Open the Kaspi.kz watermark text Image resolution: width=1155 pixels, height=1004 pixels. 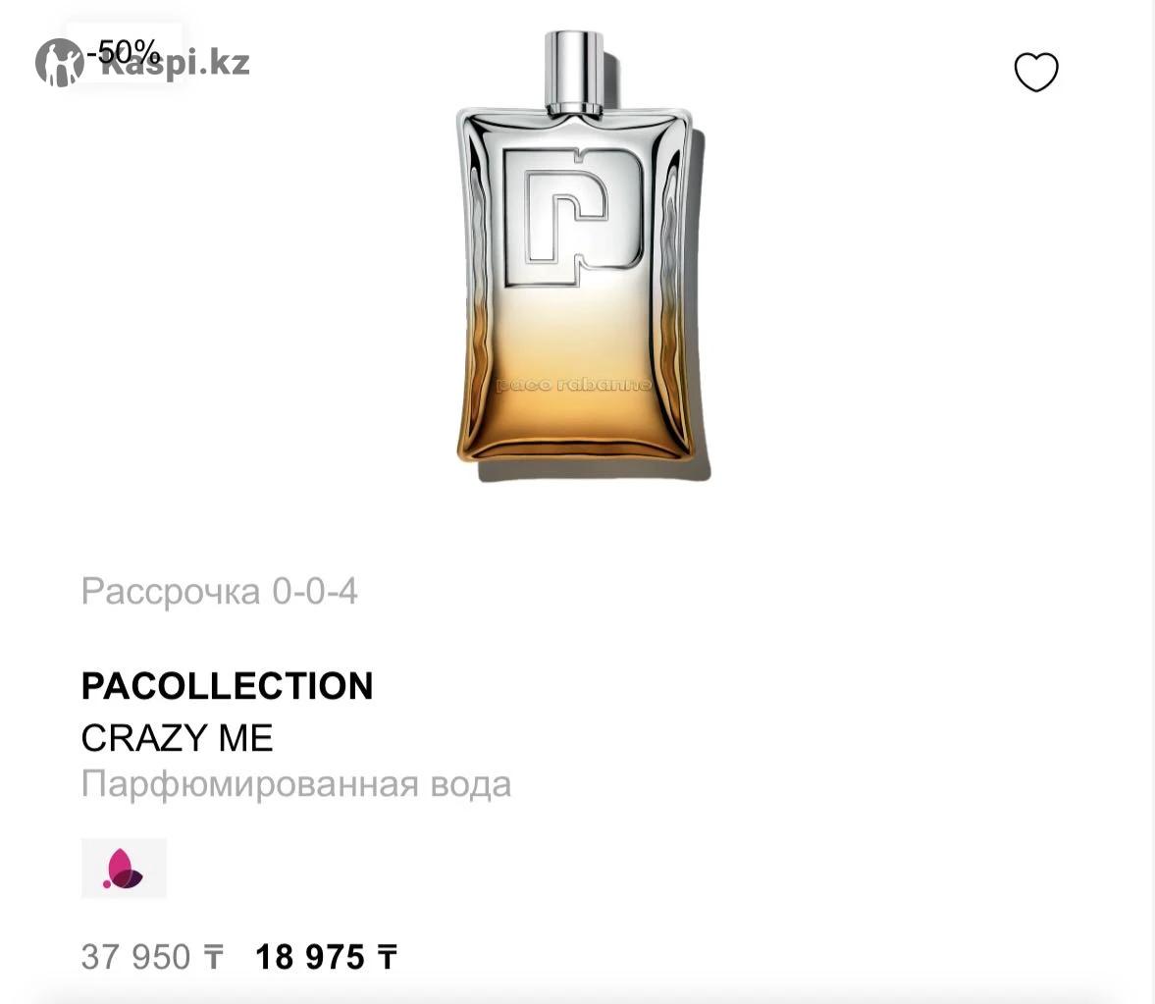(176, 64)
